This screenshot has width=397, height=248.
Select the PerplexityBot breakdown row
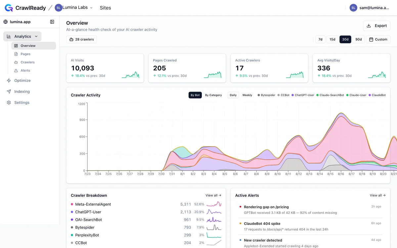coord(146,235)
